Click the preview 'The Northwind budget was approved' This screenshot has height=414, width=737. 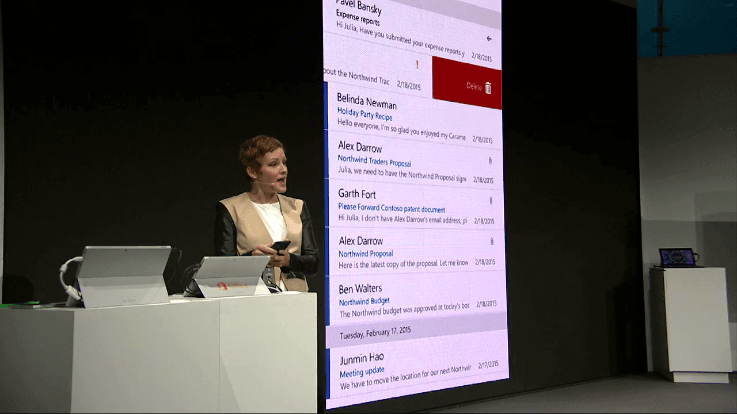[404, 309]
